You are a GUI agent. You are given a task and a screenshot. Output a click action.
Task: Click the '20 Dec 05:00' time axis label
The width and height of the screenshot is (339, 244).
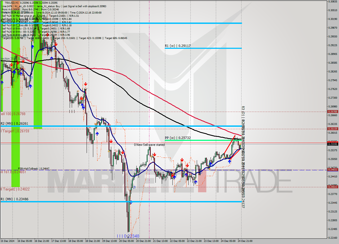(126, 241)
